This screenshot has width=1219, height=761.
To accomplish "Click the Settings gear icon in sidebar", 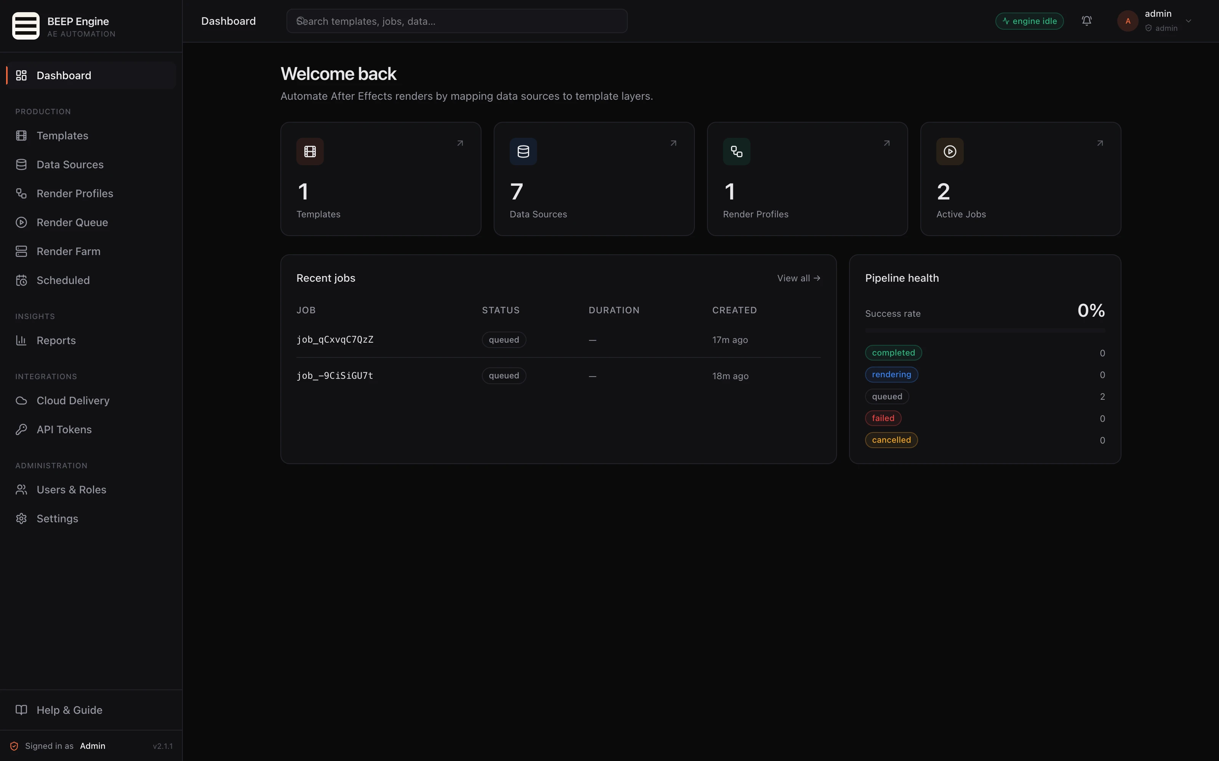I will pyautogui.click(x=21, y=519).
